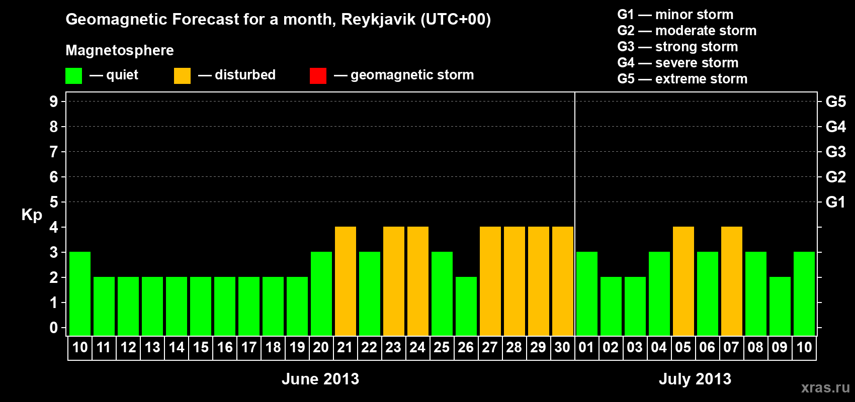The image size is (855, 402).
Task: Click the red geomagnetic storm legend swatch
Action: click(318, 76)
